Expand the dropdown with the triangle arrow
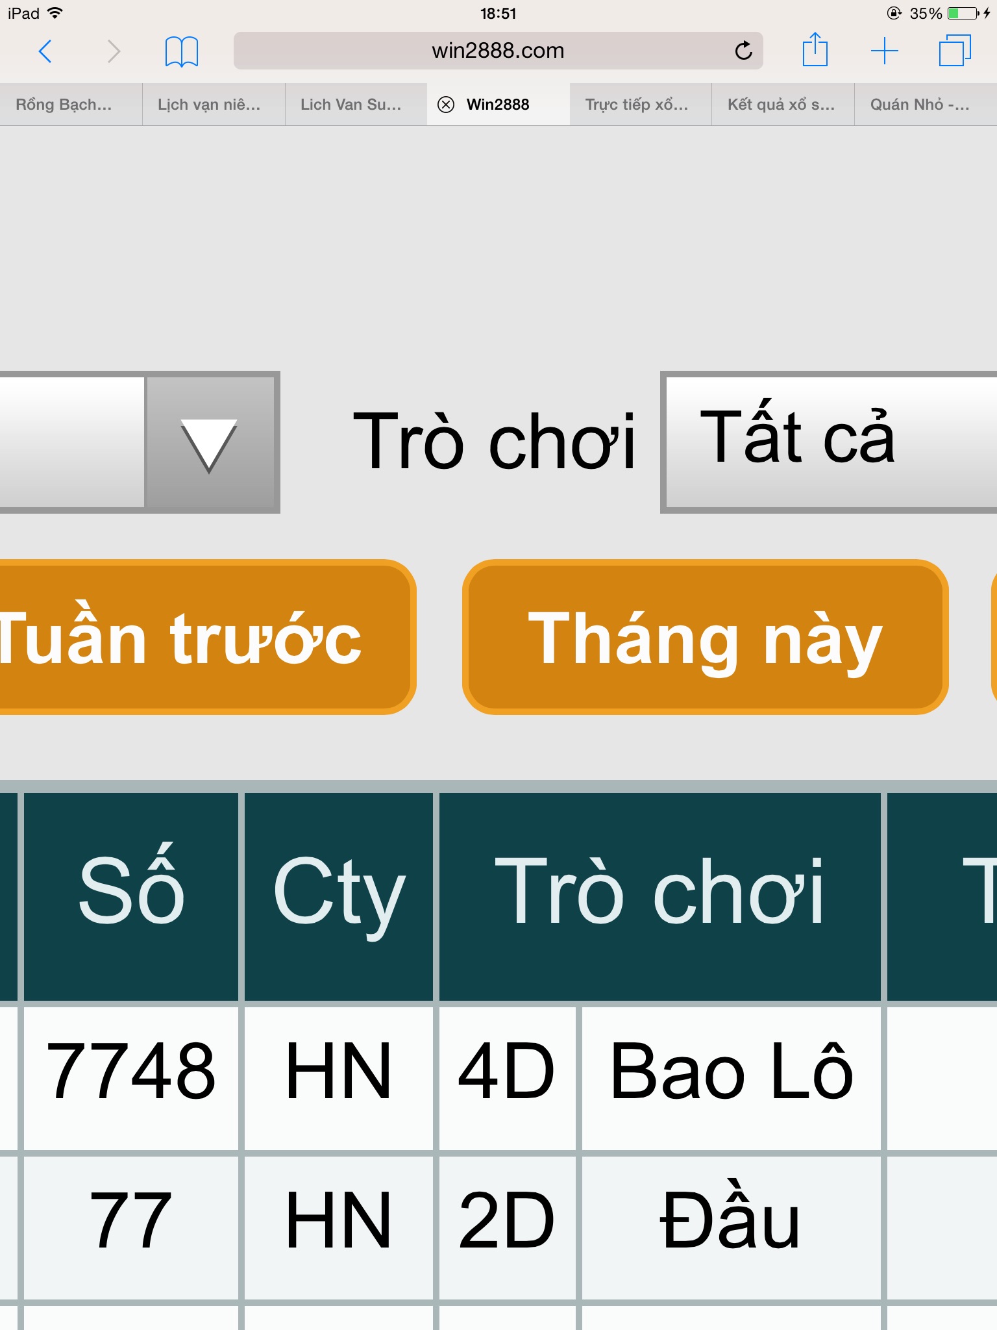 210,443
